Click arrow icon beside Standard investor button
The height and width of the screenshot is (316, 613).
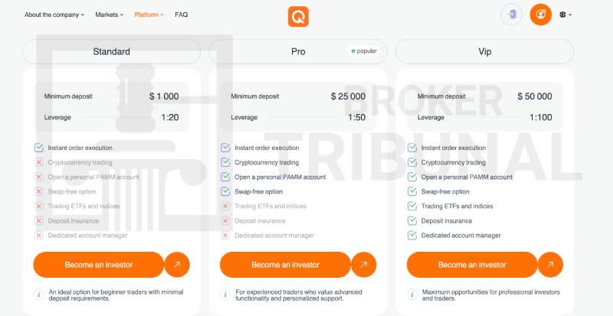point(177,265)
